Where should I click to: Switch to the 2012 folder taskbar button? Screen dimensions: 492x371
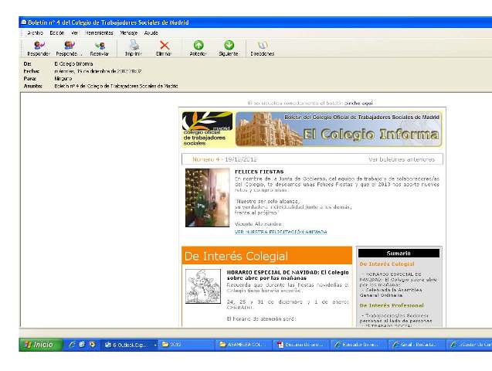(x=186, y=345)
